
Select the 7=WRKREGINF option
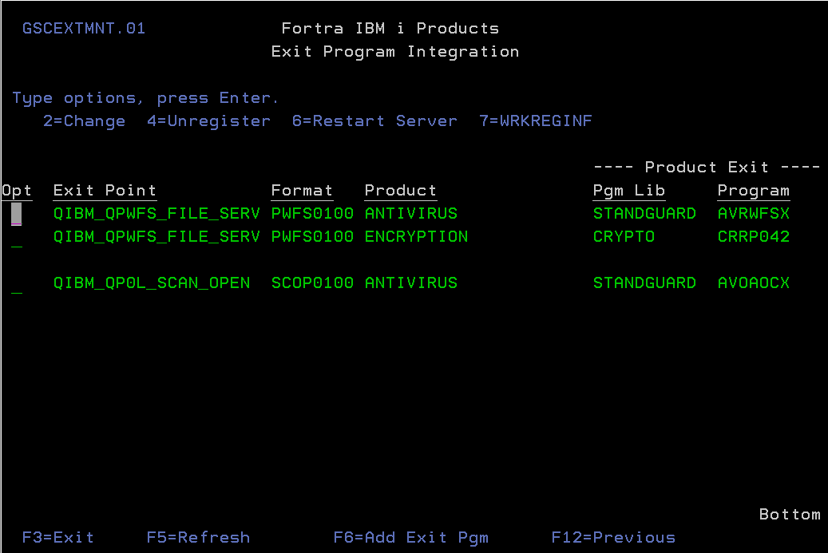click(x=536, y=120)
